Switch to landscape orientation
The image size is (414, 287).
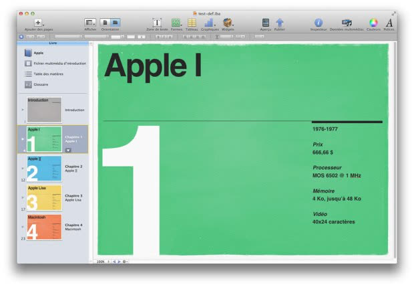[x=115, y=23]
